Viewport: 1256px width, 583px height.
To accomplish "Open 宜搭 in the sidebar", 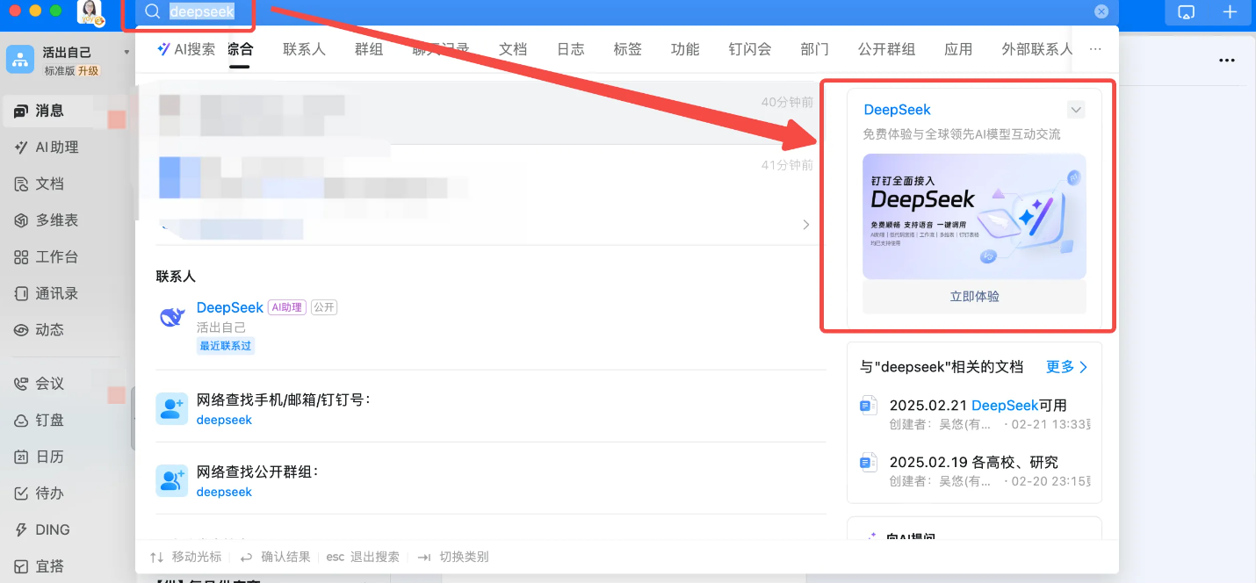I will [40, 566].
